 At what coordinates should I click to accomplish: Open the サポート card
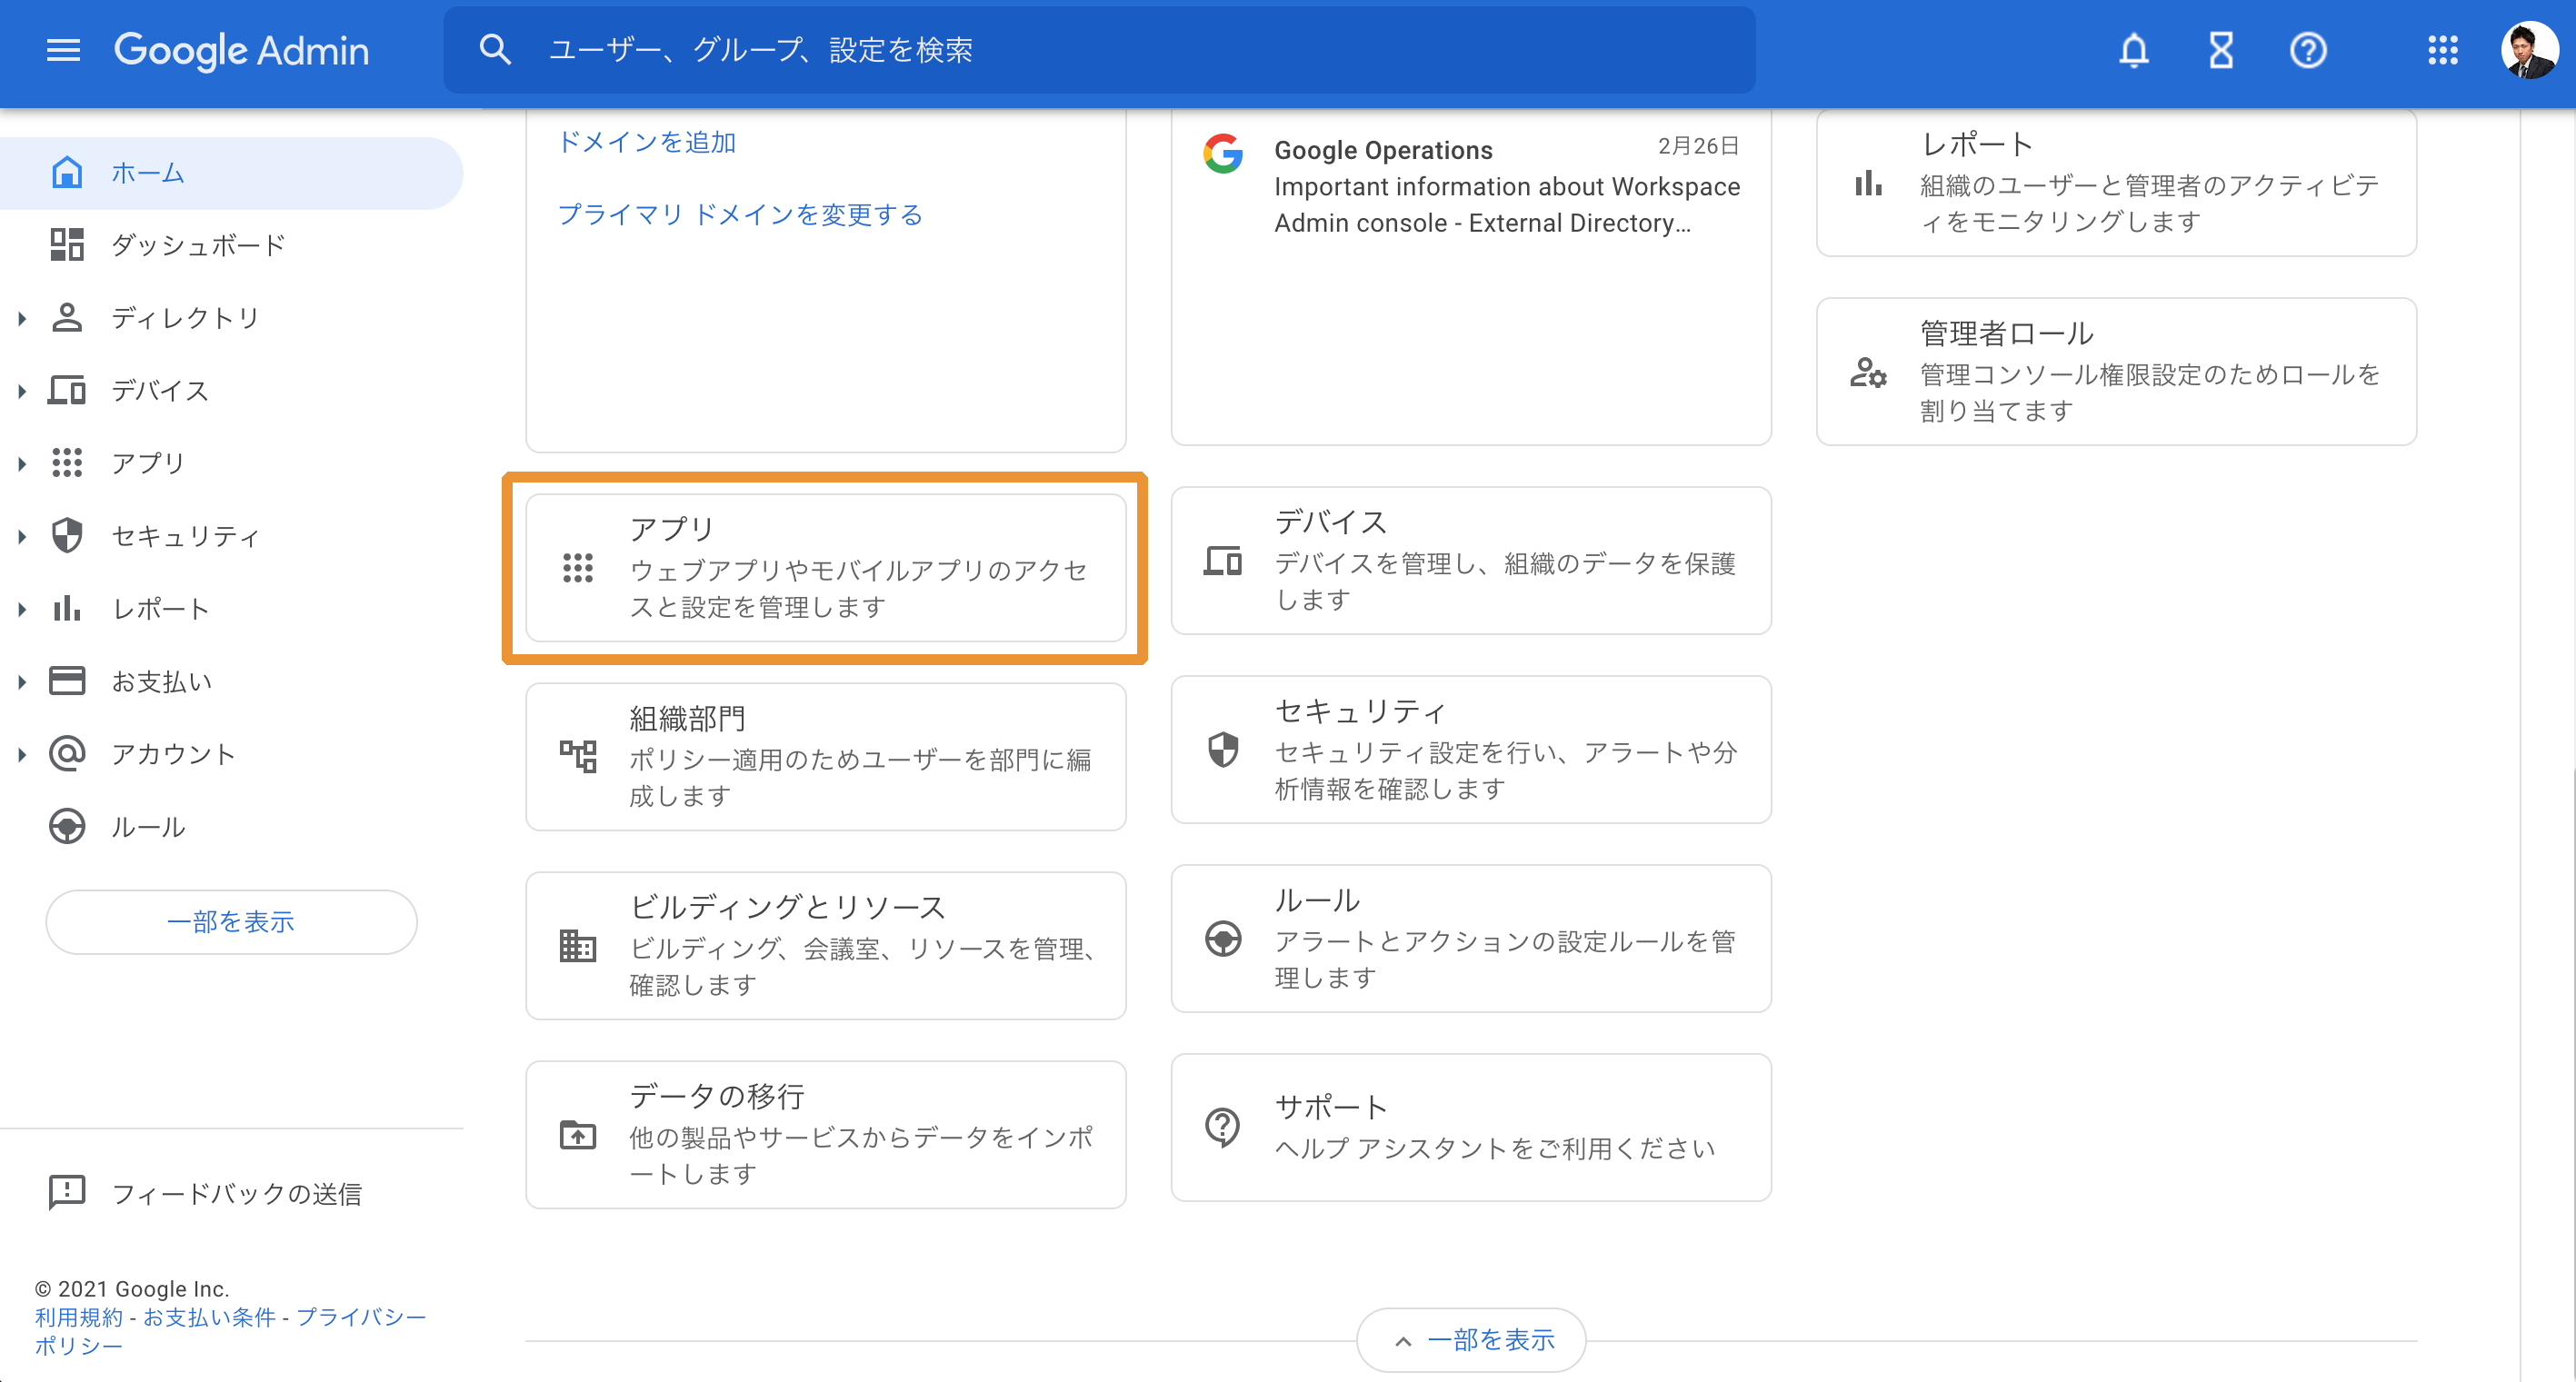click(1471, 1128)
